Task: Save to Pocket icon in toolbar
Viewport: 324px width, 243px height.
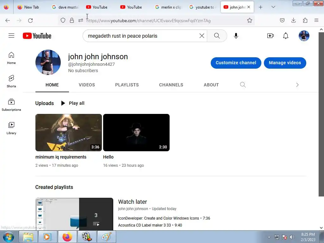Action: [x=282, y=20]
